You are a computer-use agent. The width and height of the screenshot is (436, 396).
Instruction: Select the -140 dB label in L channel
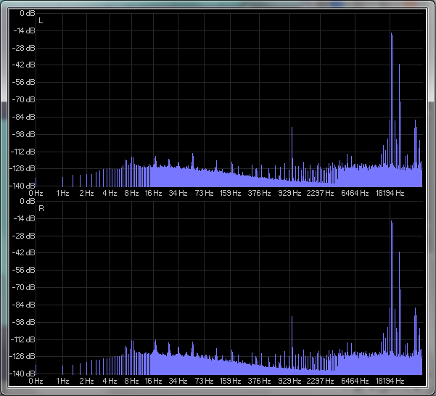coord(22,186)
